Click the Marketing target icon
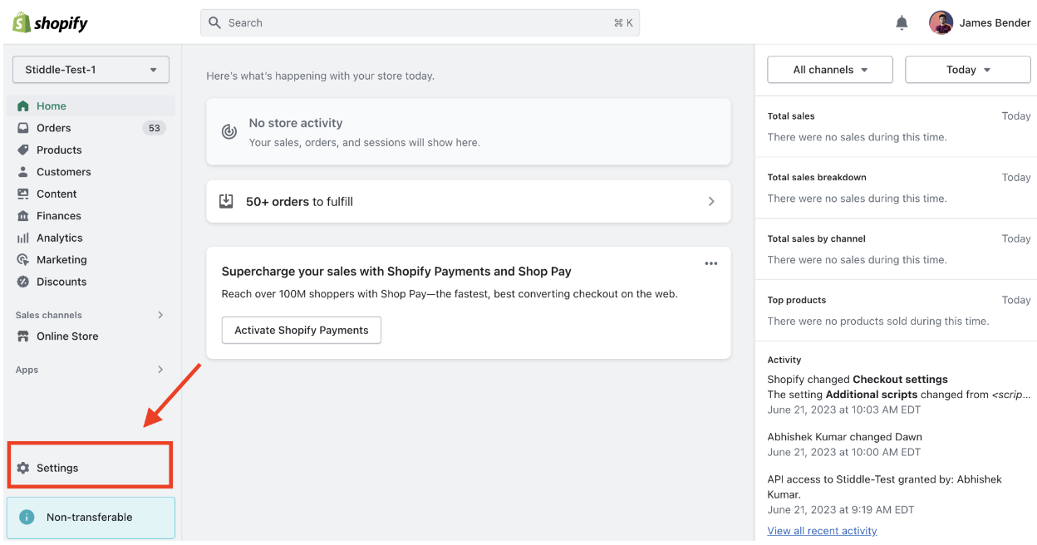The image size is (1037, 545). (23, 260)
